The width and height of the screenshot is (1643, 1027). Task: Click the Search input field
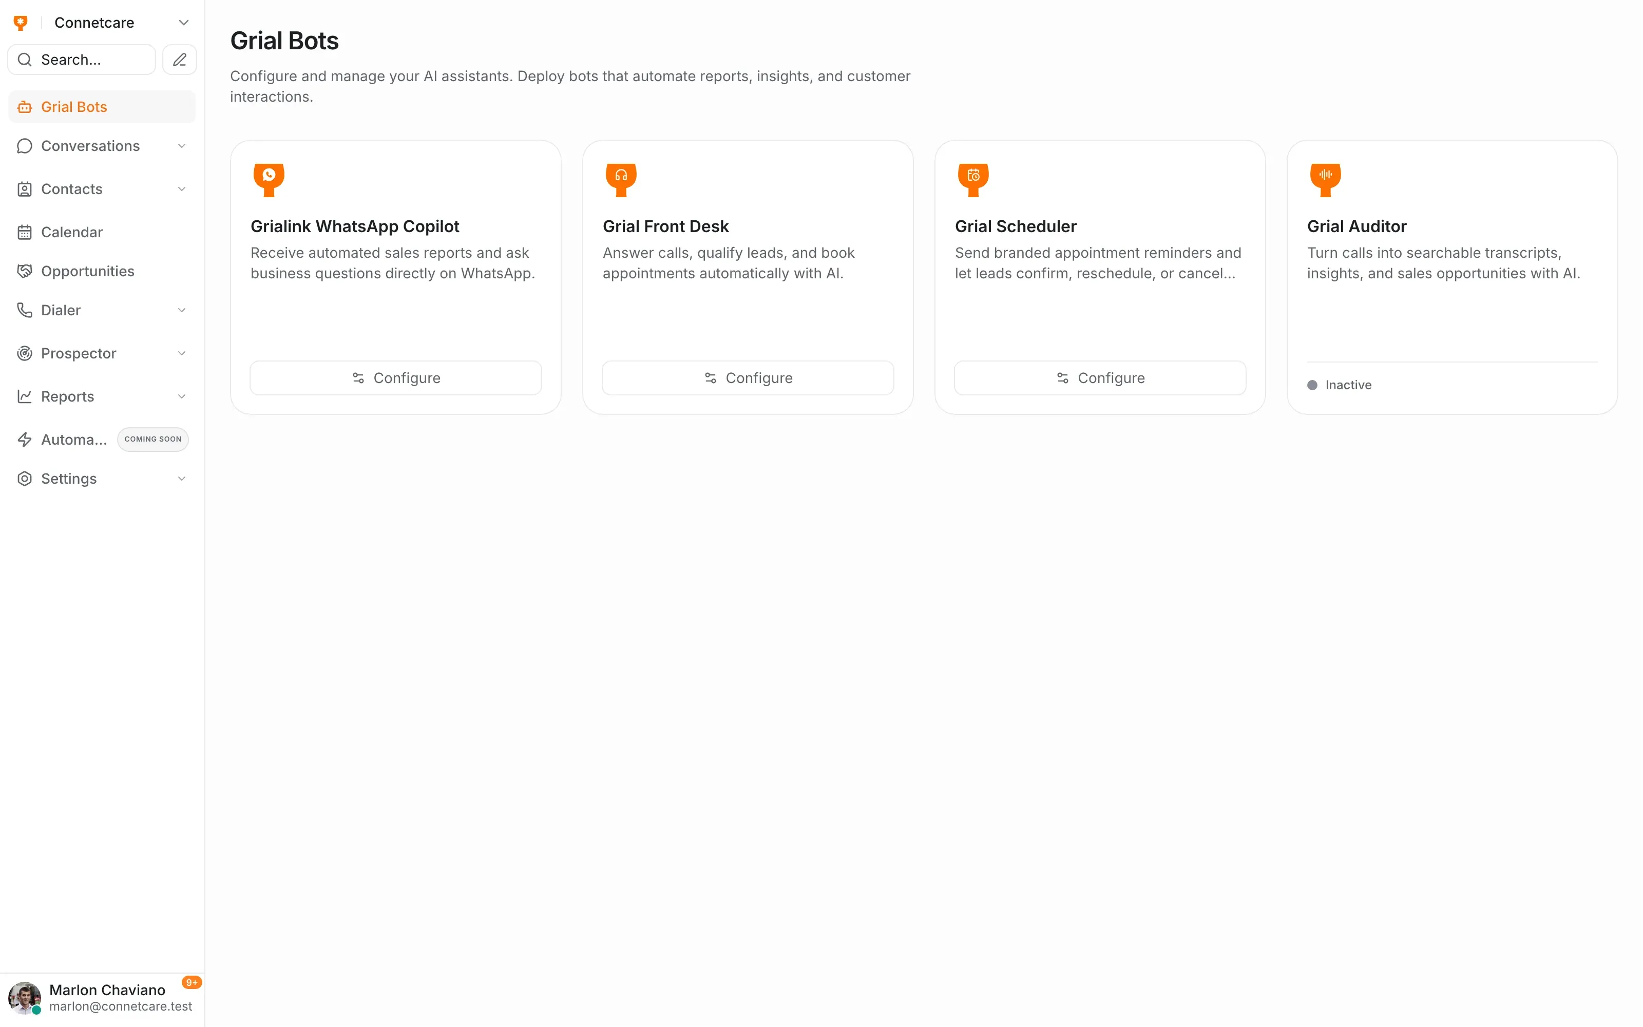82,60
